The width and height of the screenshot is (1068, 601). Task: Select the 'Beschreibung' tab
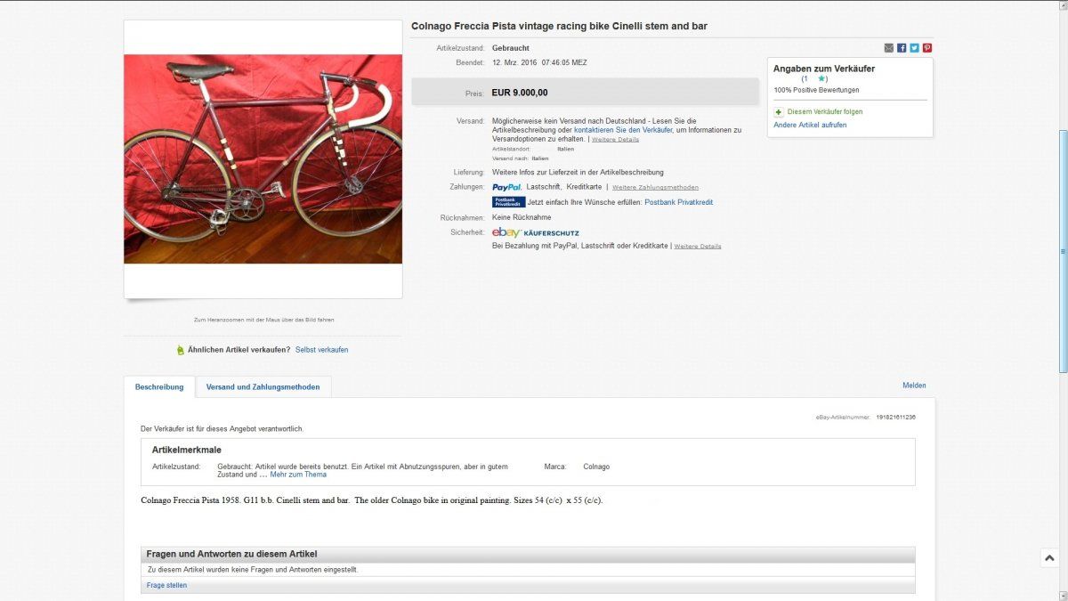point(159,387)
